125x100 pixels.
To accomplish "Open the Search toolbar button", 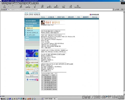I will (x=42, y=6).
